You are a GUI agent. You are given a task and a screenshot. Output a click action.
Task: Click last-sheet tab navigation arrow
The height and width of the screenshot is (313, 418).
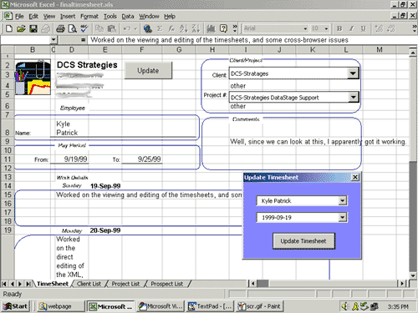point(28,284)
